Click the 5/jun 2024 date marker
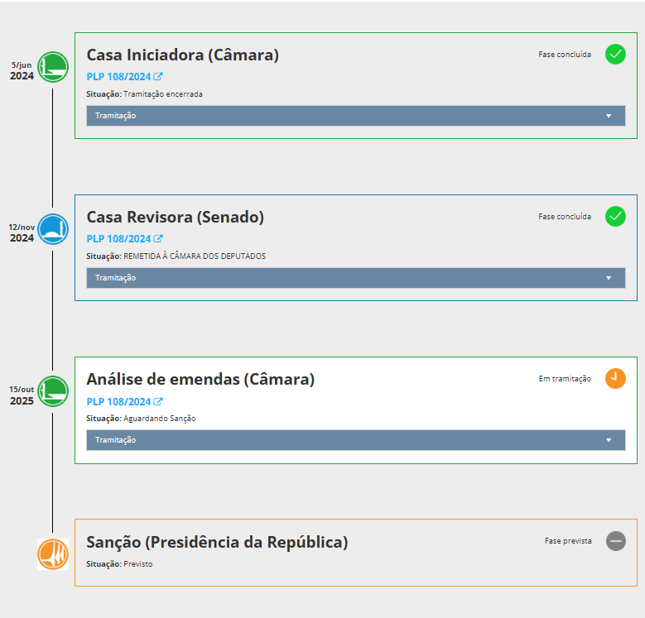Viewport: 645px width, 618px height. coord(22,70)
